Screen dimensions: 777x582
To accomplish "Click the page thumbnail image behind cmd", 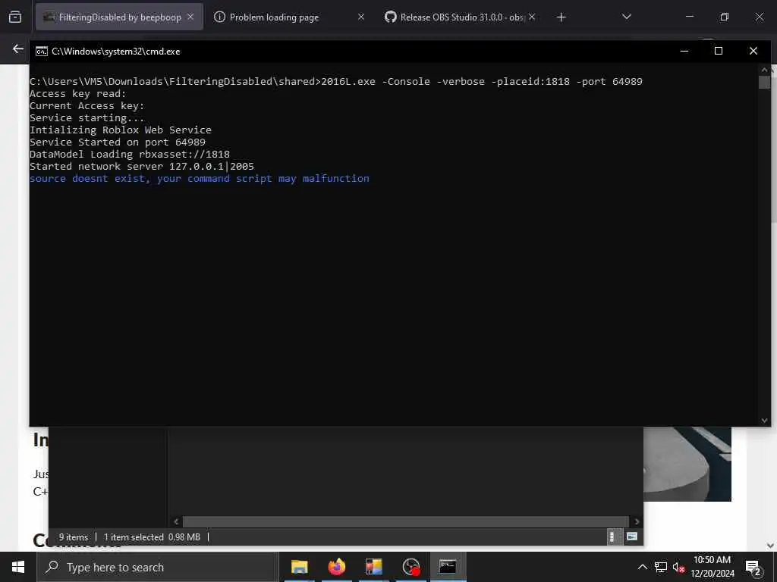I will pos(687,465).
